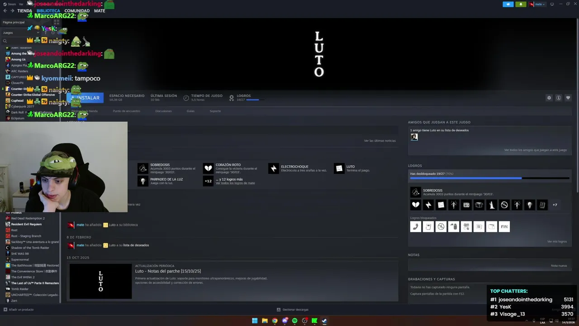
Task: Select Resident Evil Requiem in library
Action: [x=26, y=224]
